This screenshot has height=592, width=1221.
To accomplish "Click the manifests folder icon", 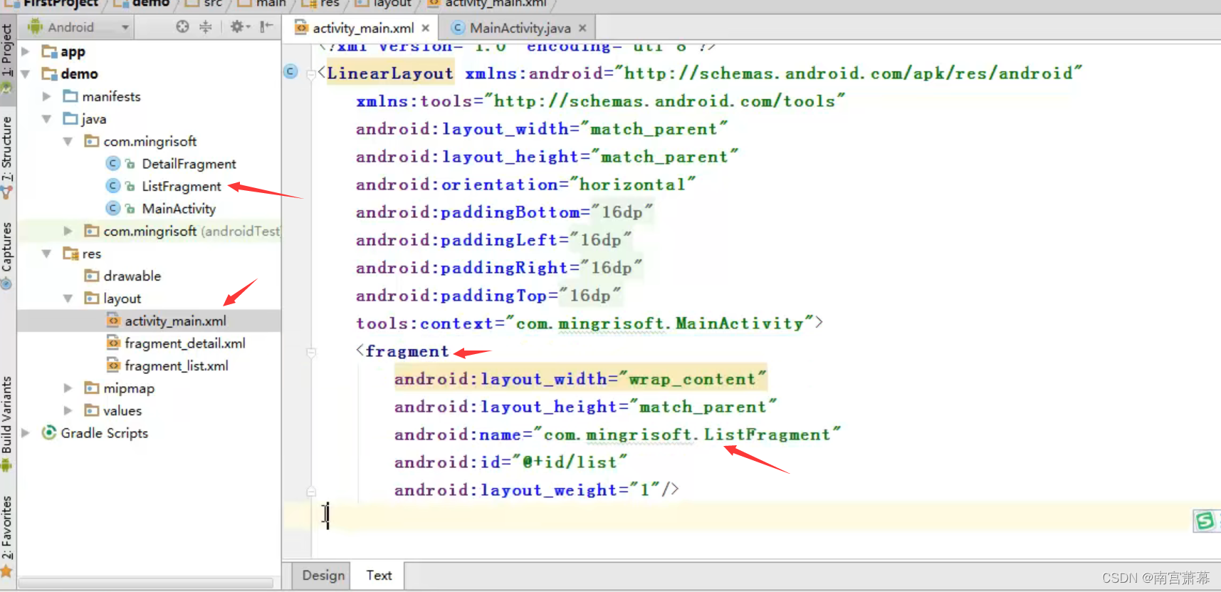I will pyautogui.click(x=70, y=96).
